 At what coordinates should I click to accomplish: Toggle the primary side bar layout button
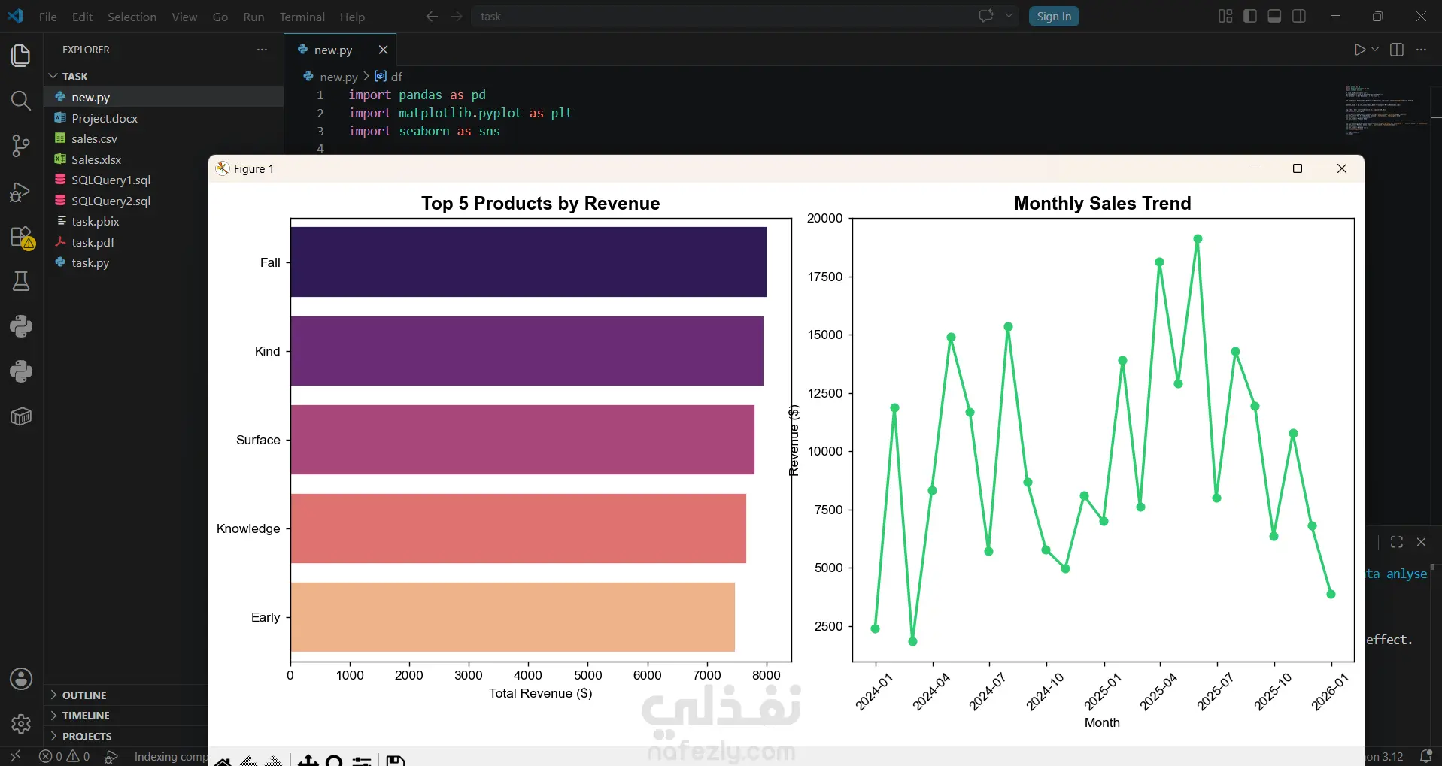click(1250, 16)
